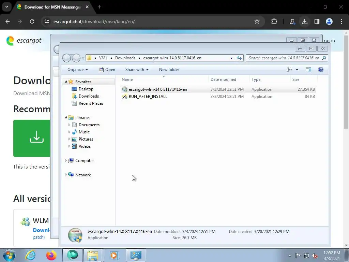Open Chrome three-dot menu
Viewport: 349px width, 262px height.
[x=342, y=21]
